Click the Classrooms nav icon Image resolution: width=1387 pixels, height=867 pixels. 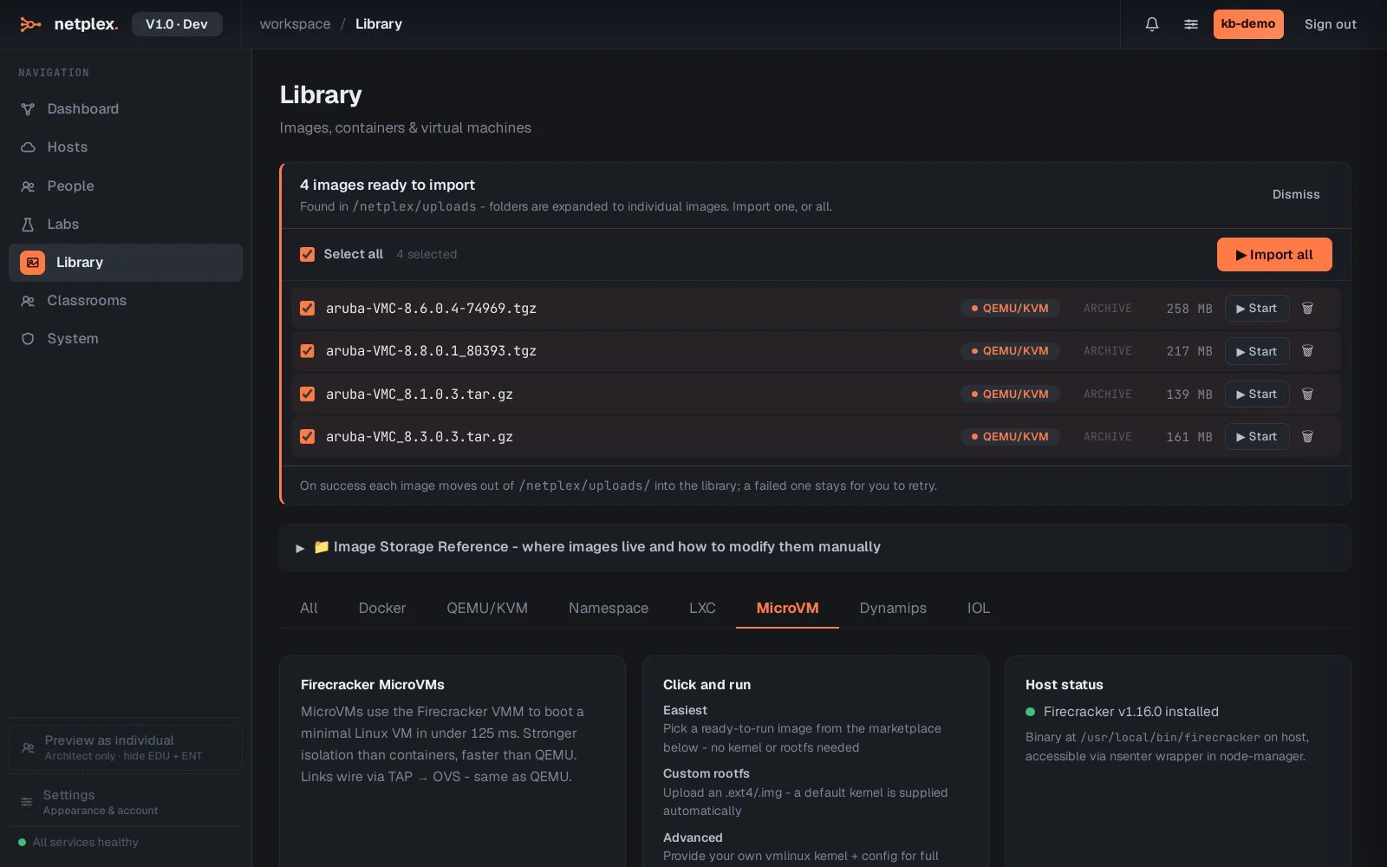[28, 301]
